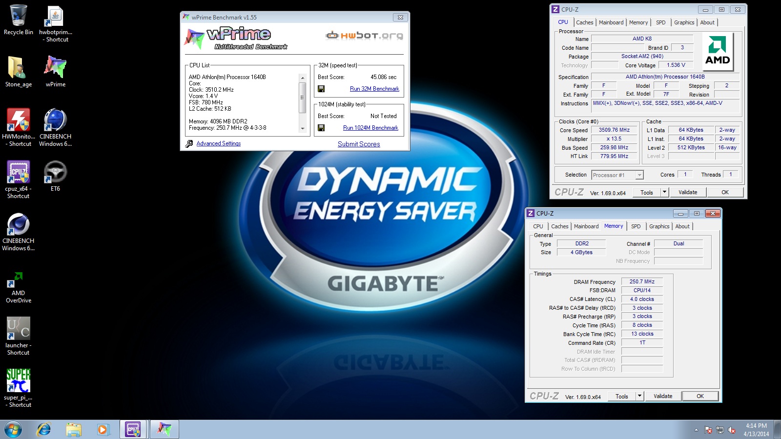
Task: Open Advanced Settings link in wPrime
Action: point(219,143)
